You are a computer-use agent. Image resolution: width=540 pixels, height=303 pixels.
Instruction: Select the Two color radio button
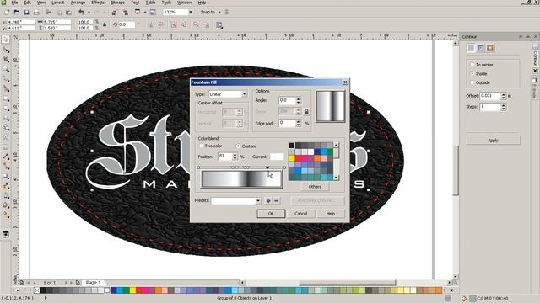coord(201,146)
